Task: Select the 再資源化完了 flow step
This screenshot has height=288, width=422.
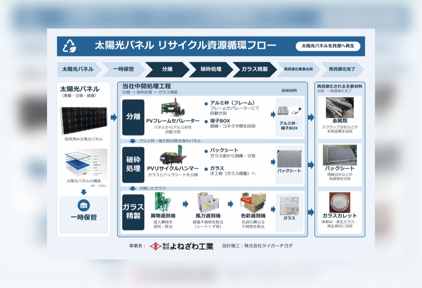Action: 342,69
